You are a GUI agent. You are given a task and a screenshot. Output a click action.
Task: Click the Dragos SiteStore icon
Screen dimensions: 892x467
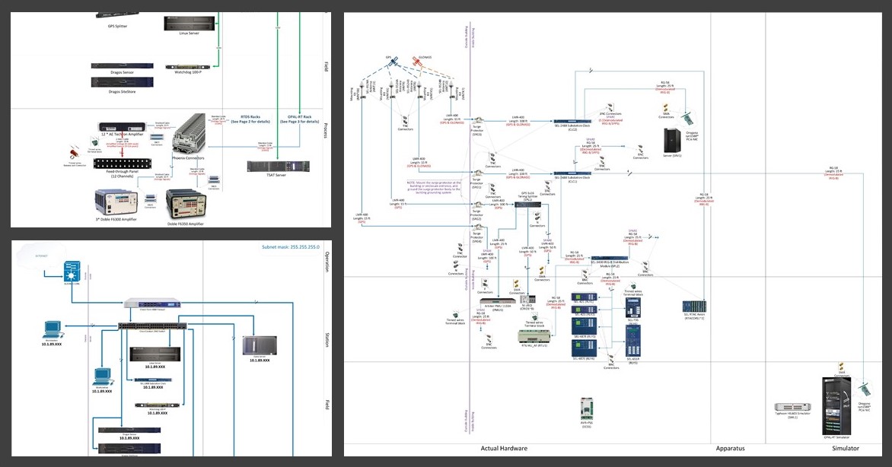pyautogui.click(x=120, y=81)
